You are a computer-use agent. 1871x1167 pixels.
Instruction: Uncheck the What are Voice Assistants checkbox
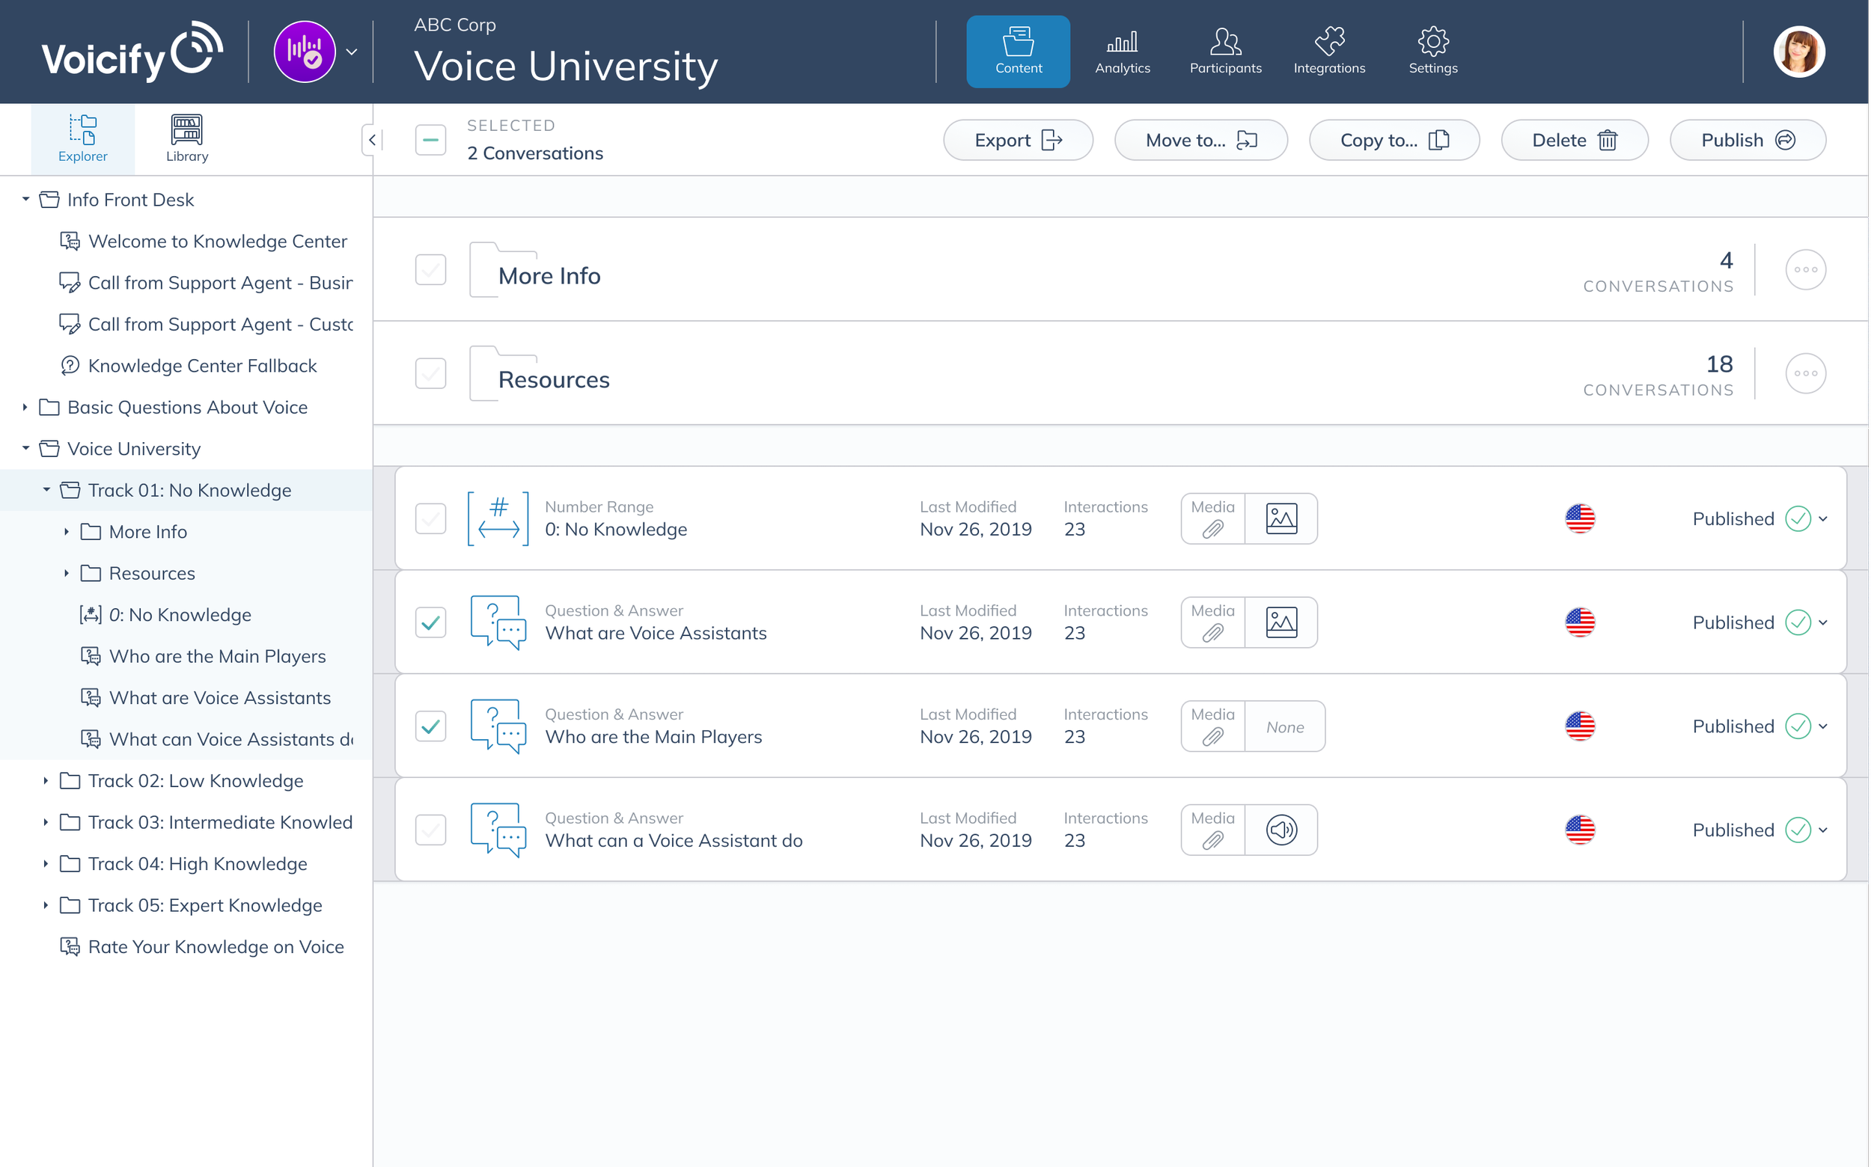click(x=430, y=622)
